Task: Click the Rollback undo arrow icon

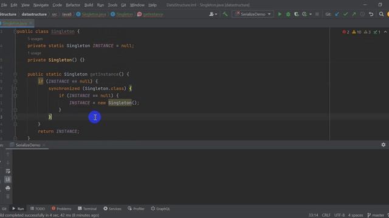Action: point(371,15)
